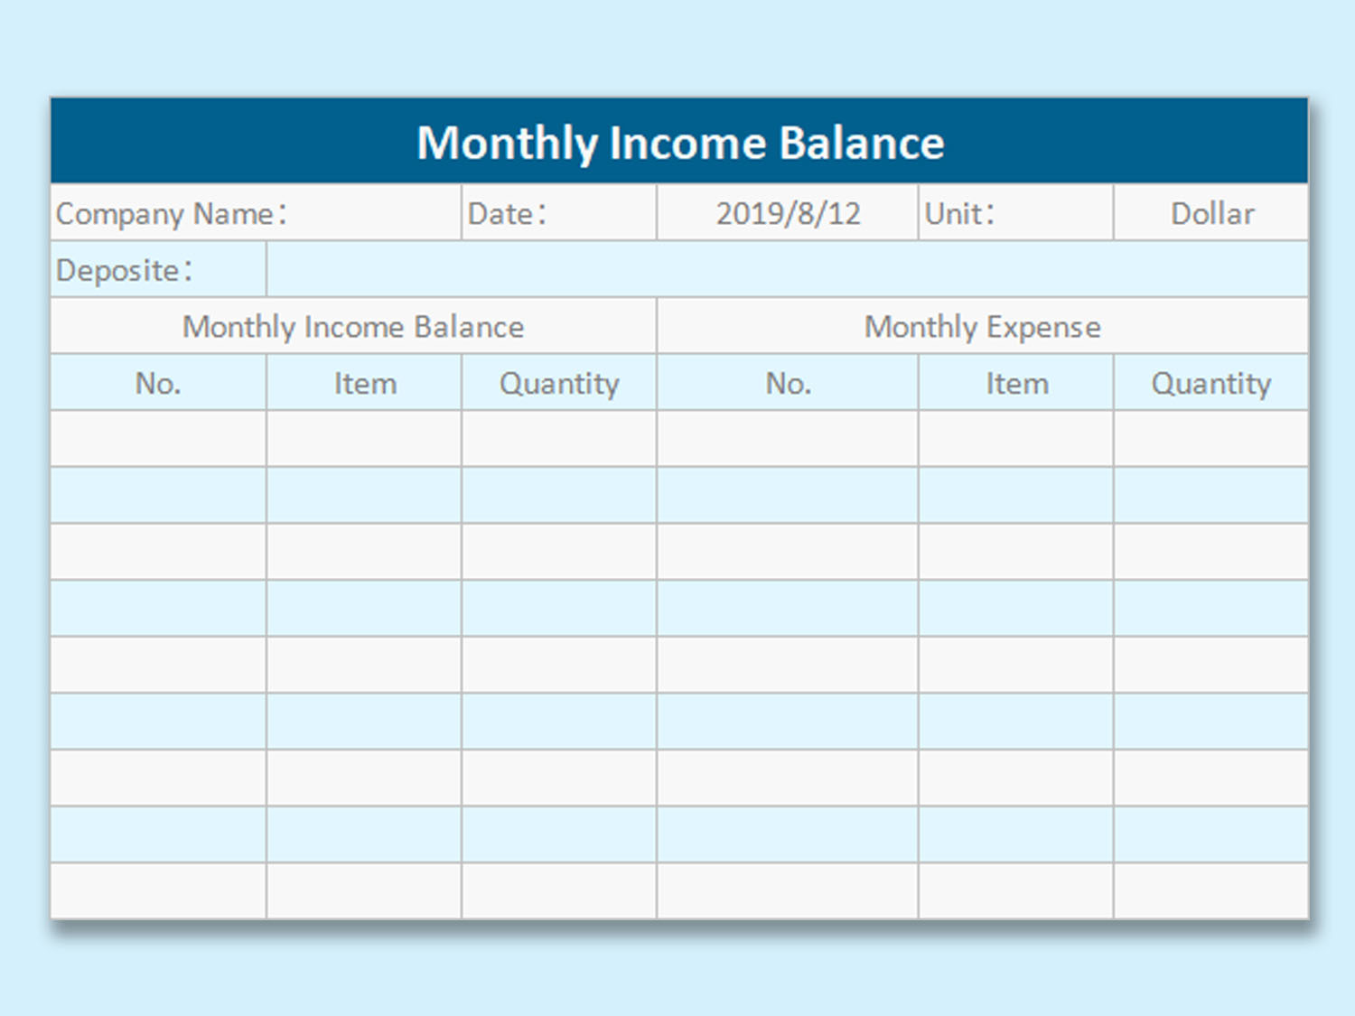Screen dimensions: 1355x1016
Task: Click the Monthly Income Balance title bar
Action: point(677,141)
